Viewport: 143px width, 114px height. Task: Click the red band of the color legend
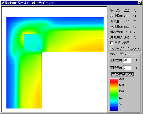pos(114,81)
